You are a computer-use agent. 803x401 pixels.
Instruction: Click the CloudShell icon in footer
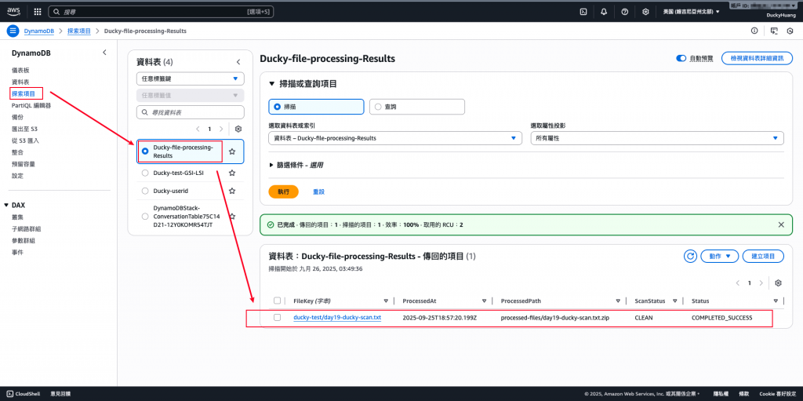[9, 394]
